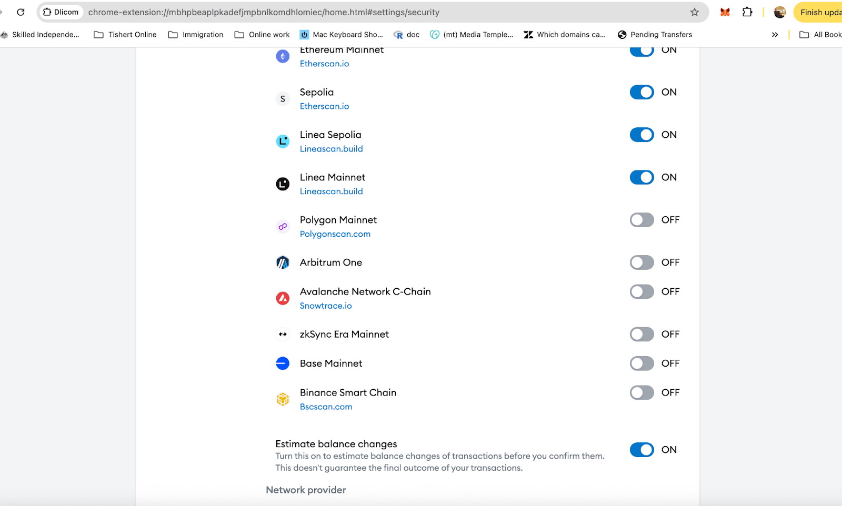Click the Finish update button
The image size is (842, 506).
818,12
